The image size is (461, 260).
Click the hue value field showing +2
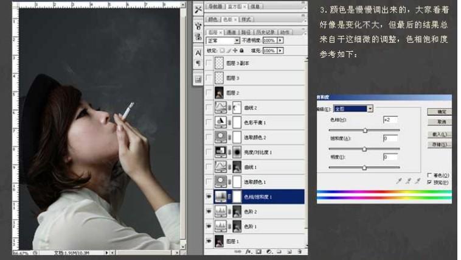390,119
